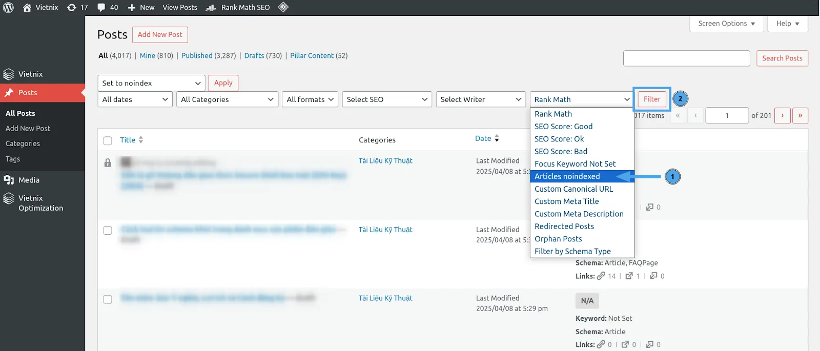Click the lock icon on first post

[108, 163]
